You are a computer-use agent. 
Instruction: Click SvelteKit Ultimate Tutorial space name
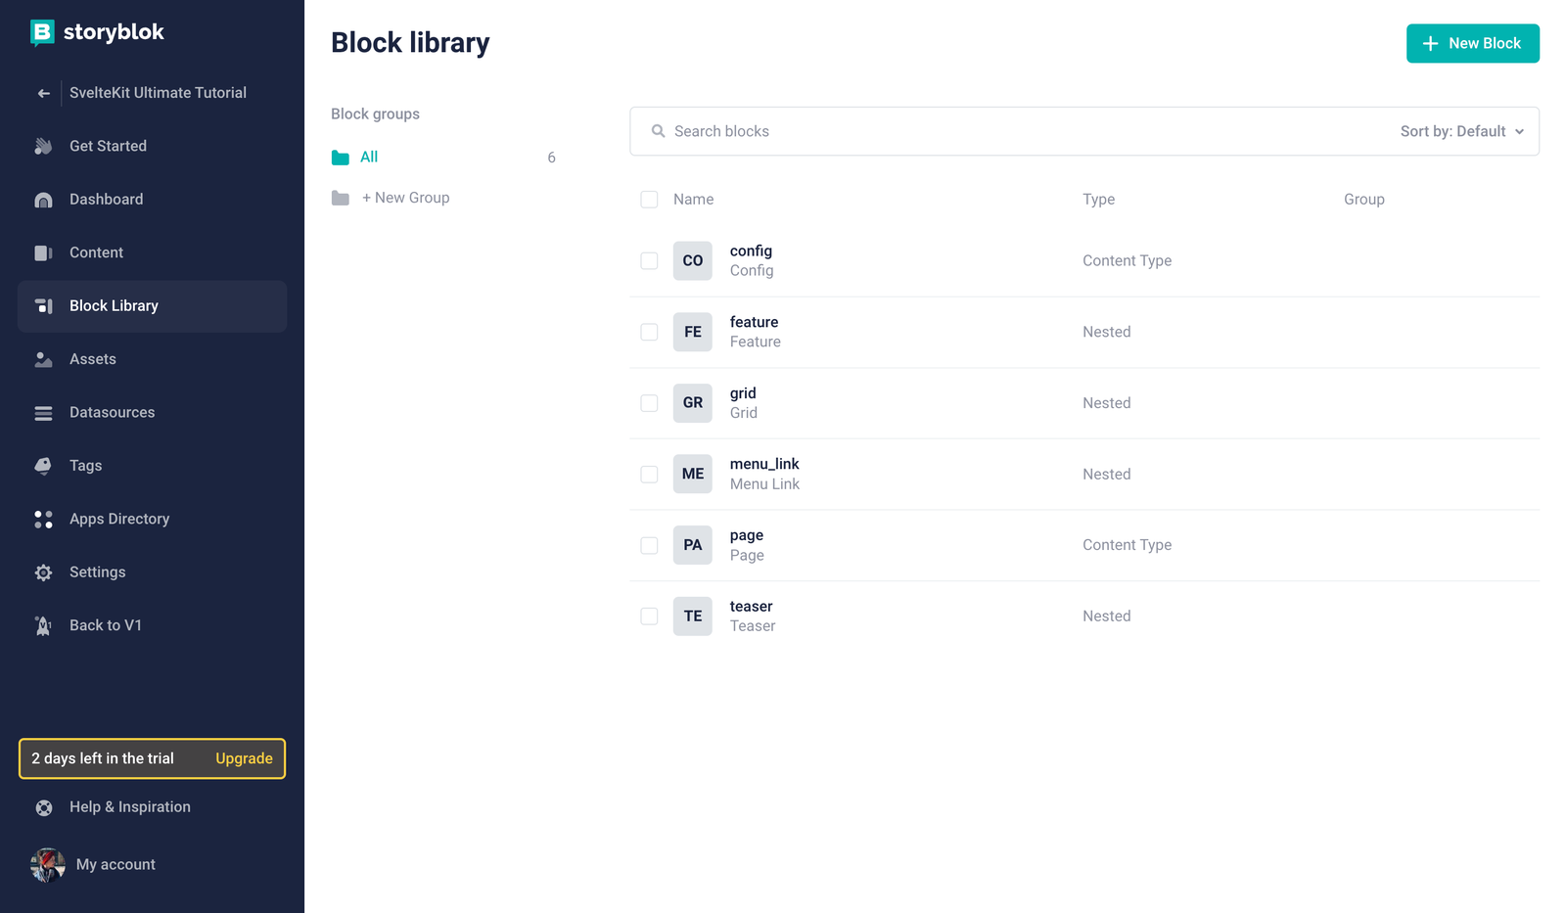pyautogui.click(x=158, y=93)
